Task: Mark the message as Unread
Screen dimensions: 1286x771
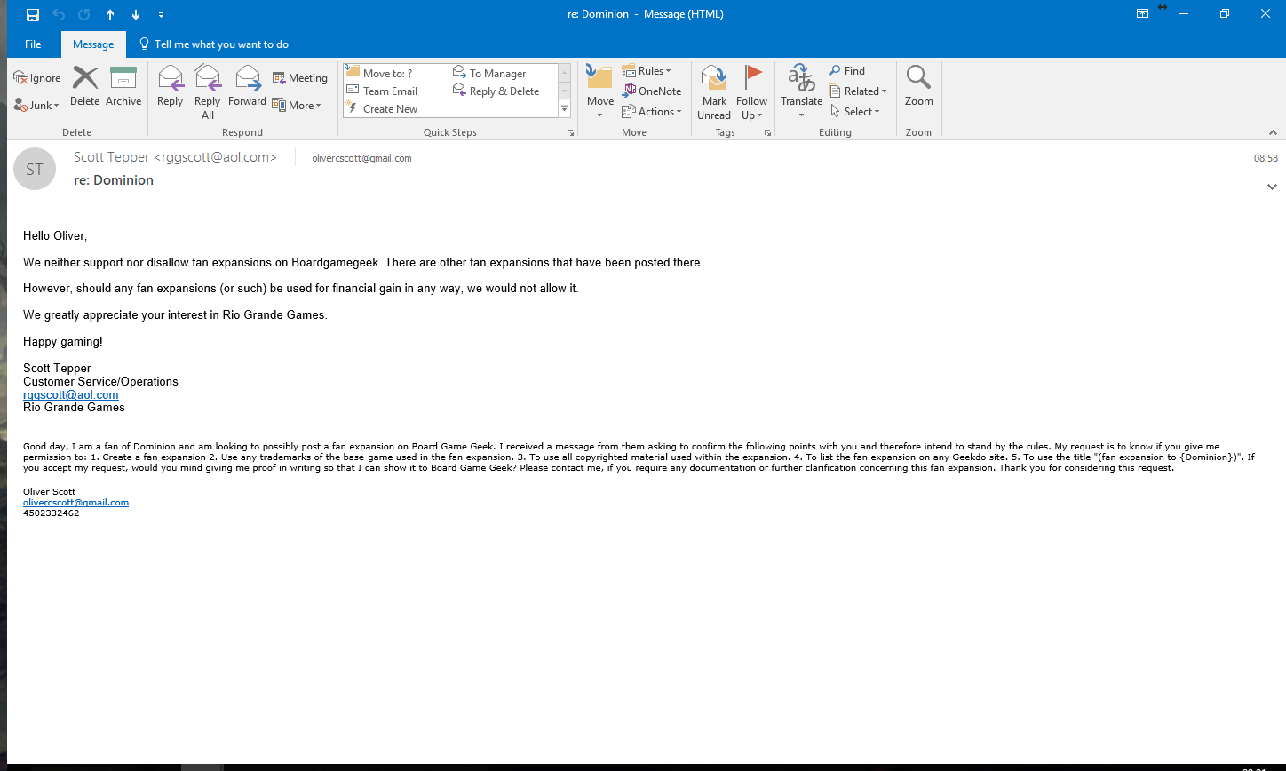Action: pos(714,92)
